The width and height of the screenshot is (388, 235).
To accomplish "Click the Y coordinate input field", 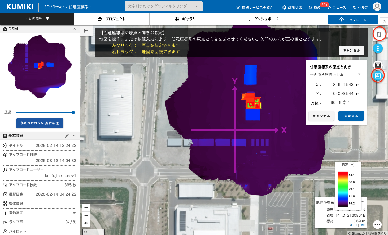I will click(x=339, y=94).
